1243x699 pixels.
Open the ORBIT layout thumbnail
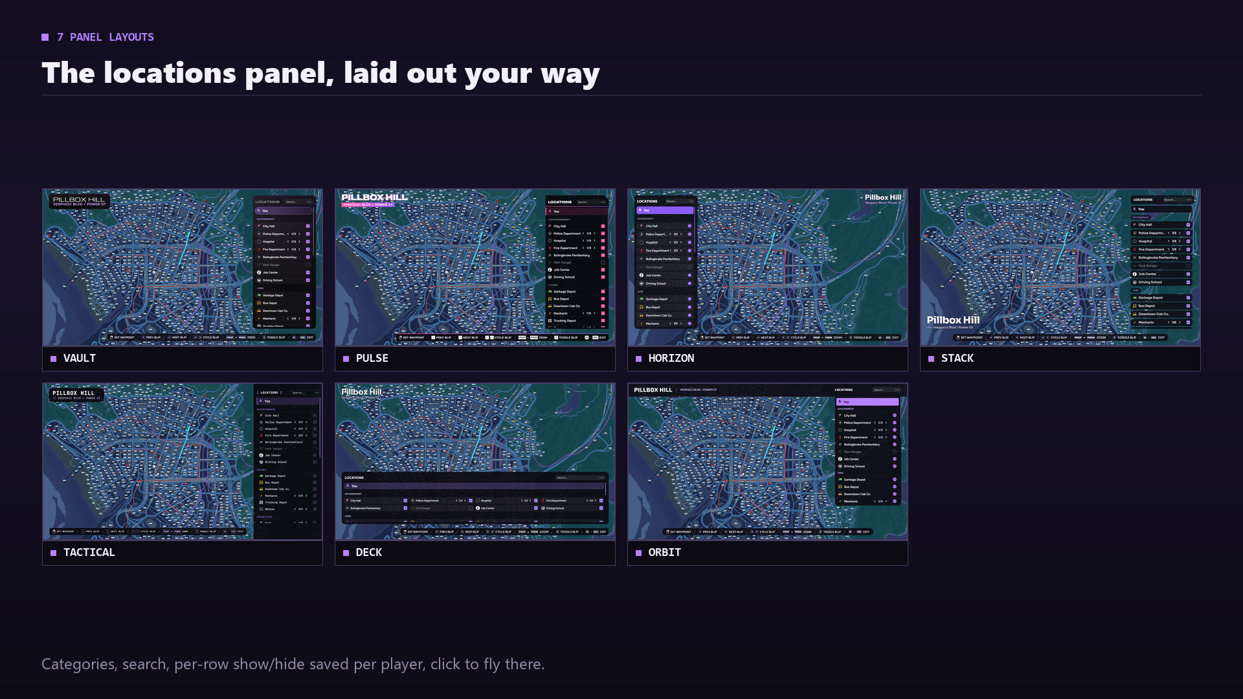768,461
